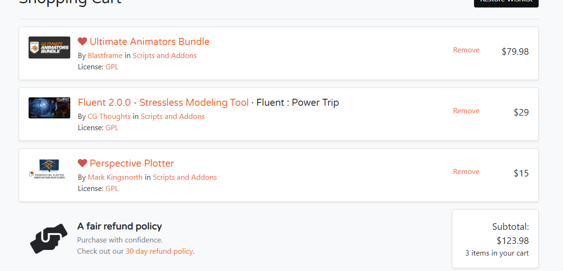The height and width of the screenshot is (271, 563).
Task: Open Scripts and Addons category for Blastframe item
Action: tap(164, 56)
